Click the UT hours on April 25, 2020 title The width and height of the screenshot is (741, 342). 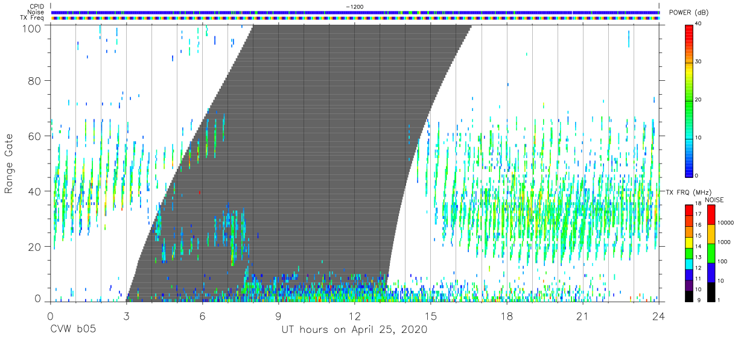355,330
